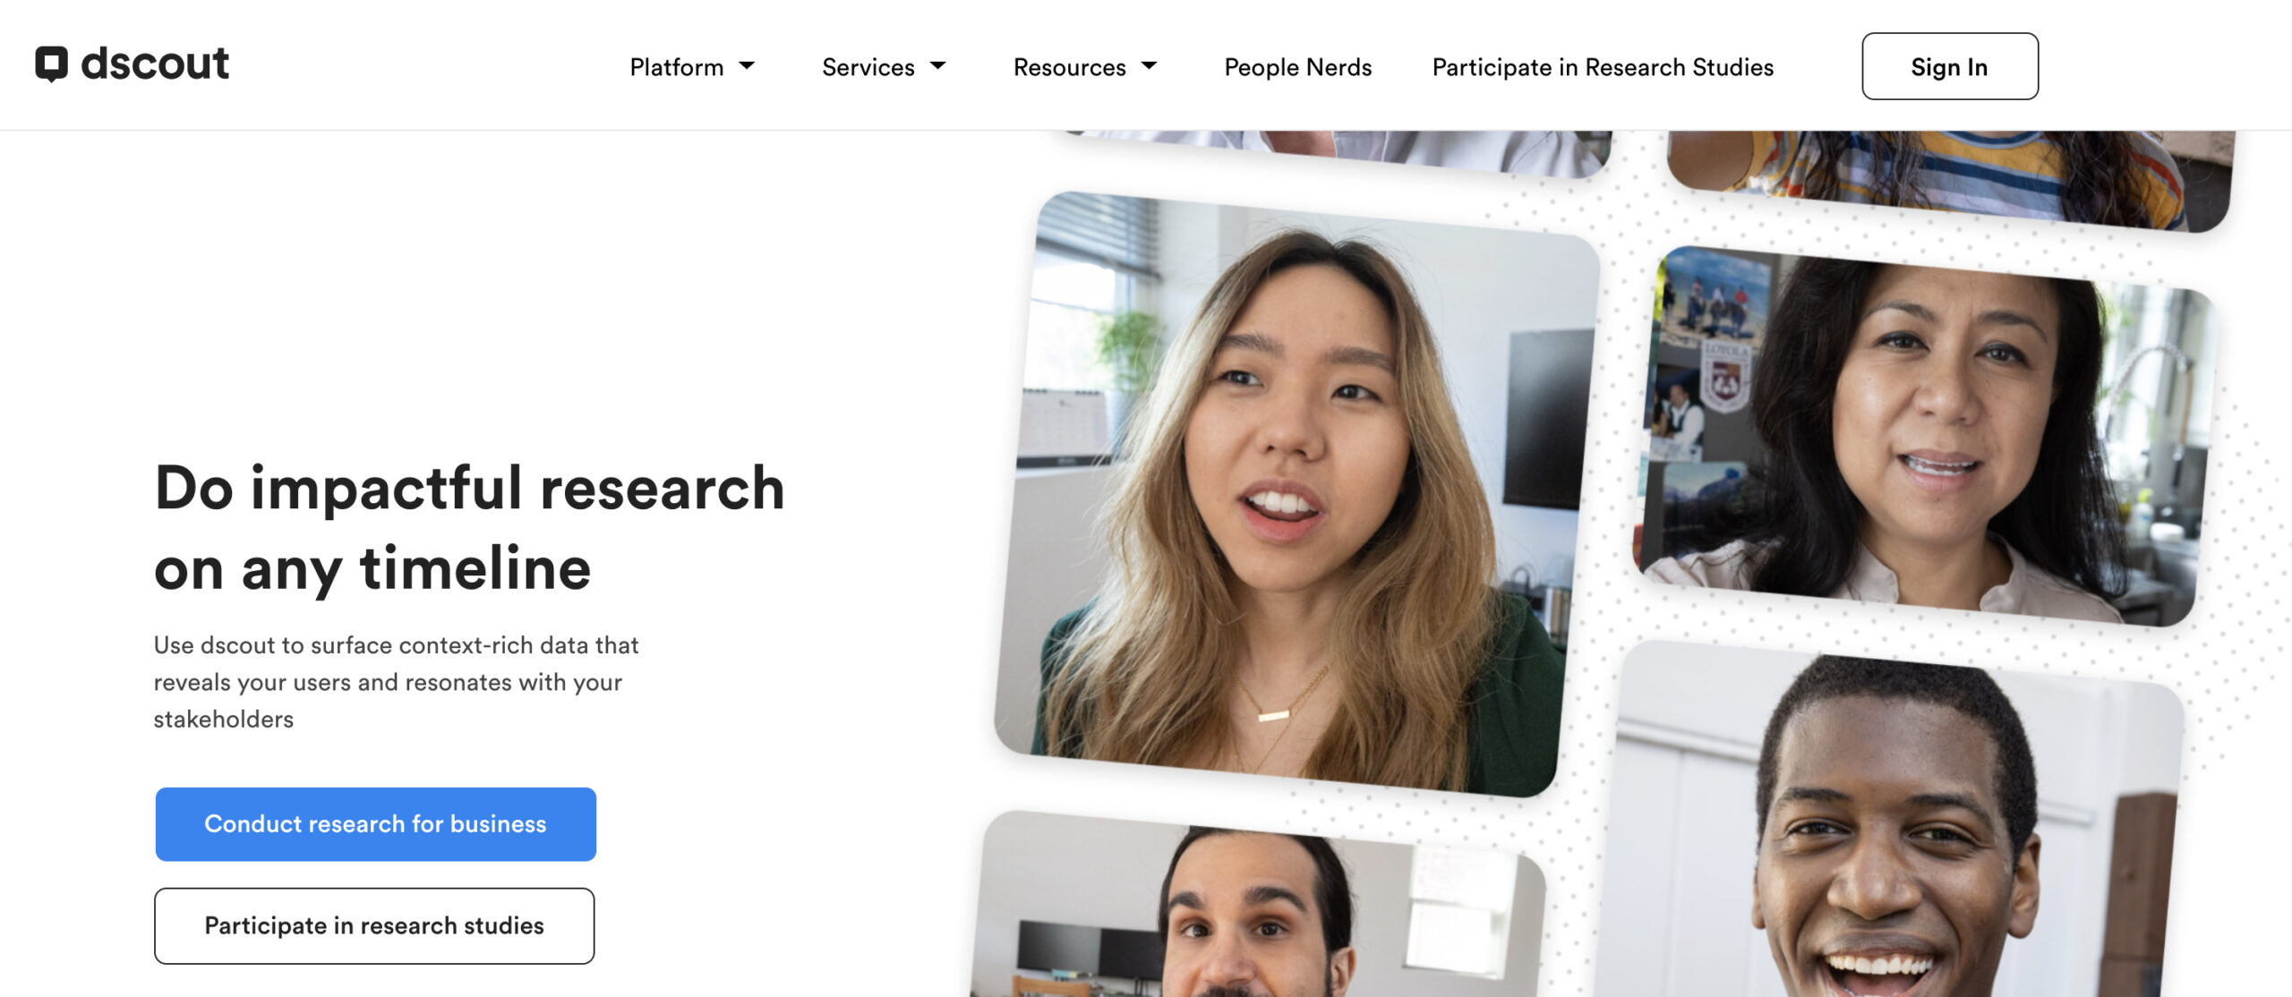Go to People Nerds
Screen dimensions: 2292x997
tap(1297, 67)
